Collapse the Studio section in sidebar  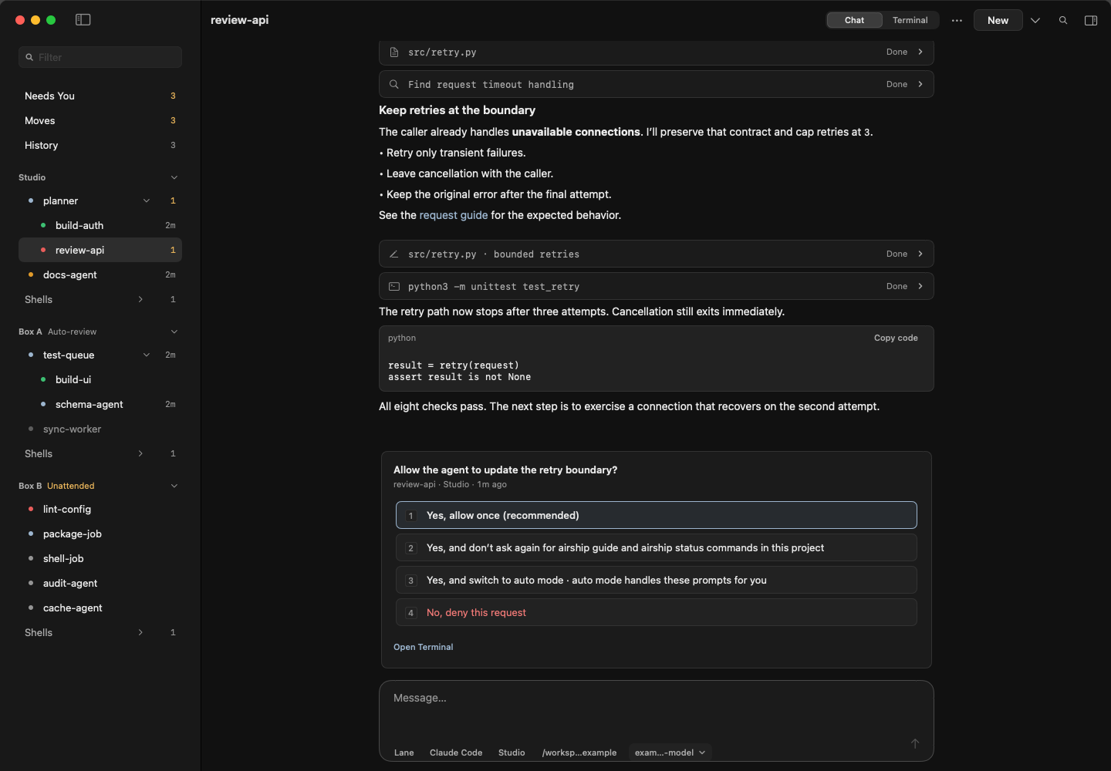coord(174,177)
